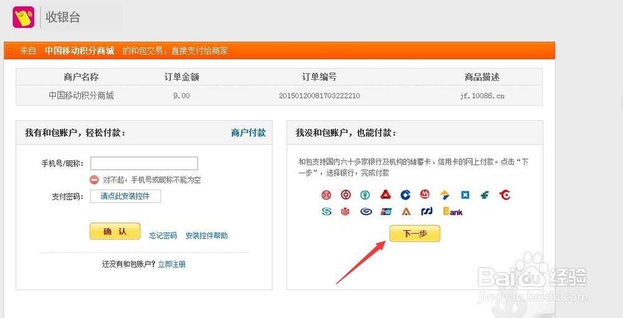Click the yellow 确认 button
Viewport: 623px width, 318px height.
coord(115,231)
